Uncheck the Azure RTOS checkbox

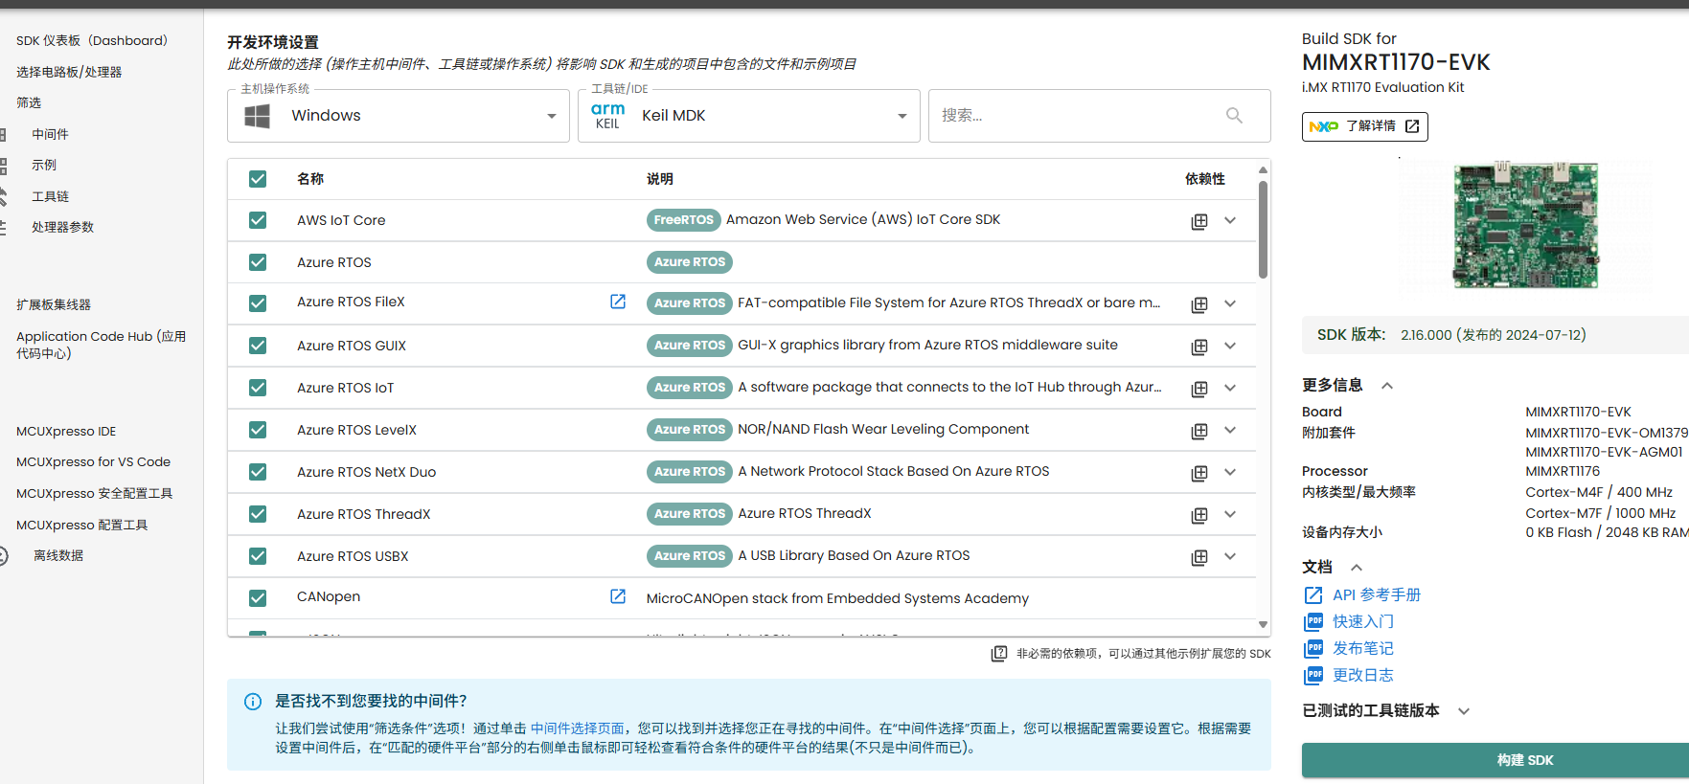coord(258,262)
